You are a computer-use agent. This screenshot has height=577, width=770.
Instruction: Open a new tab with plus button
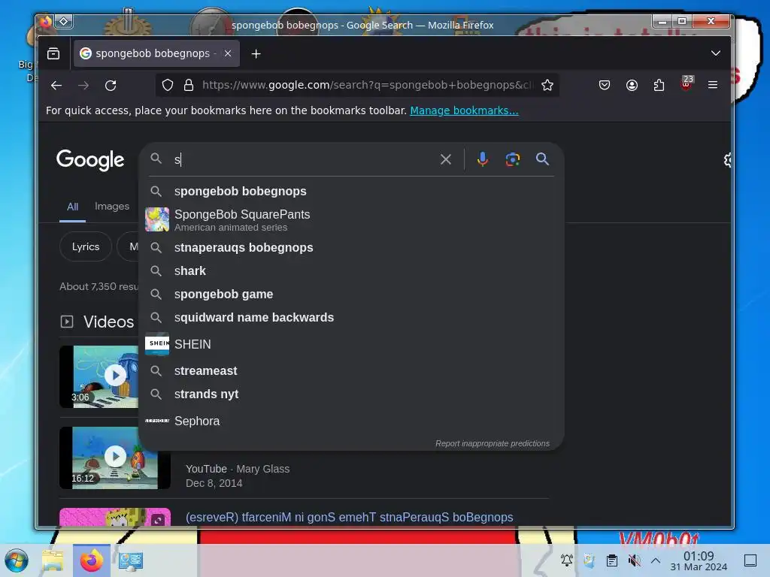coord(256,53)
